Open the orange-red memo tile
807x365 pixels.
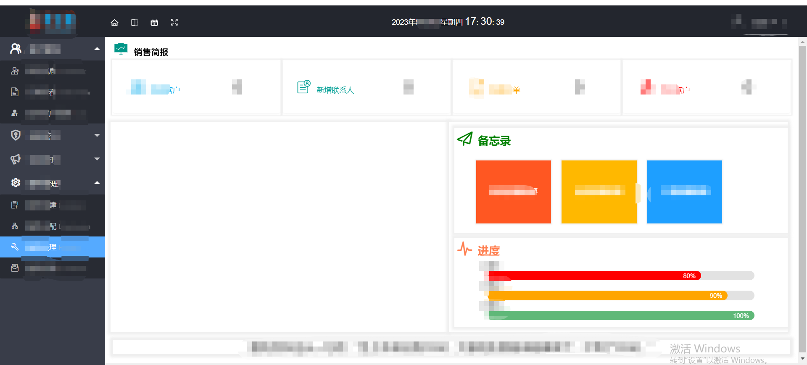click(x=513, y=192)
